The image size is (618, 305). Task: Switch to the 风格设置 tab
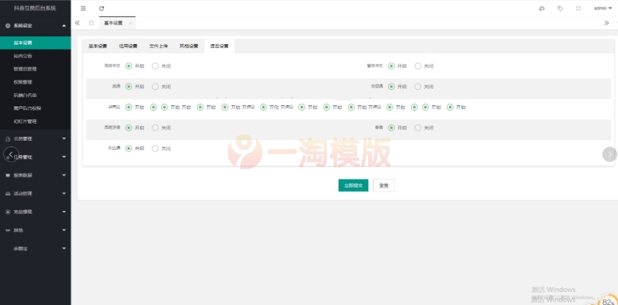pyautogui.click(x=189, y=46)
